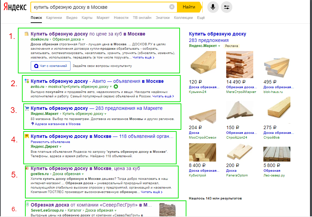
Task: Switch to the Картинки tab
Action: (x=54, y=18)
